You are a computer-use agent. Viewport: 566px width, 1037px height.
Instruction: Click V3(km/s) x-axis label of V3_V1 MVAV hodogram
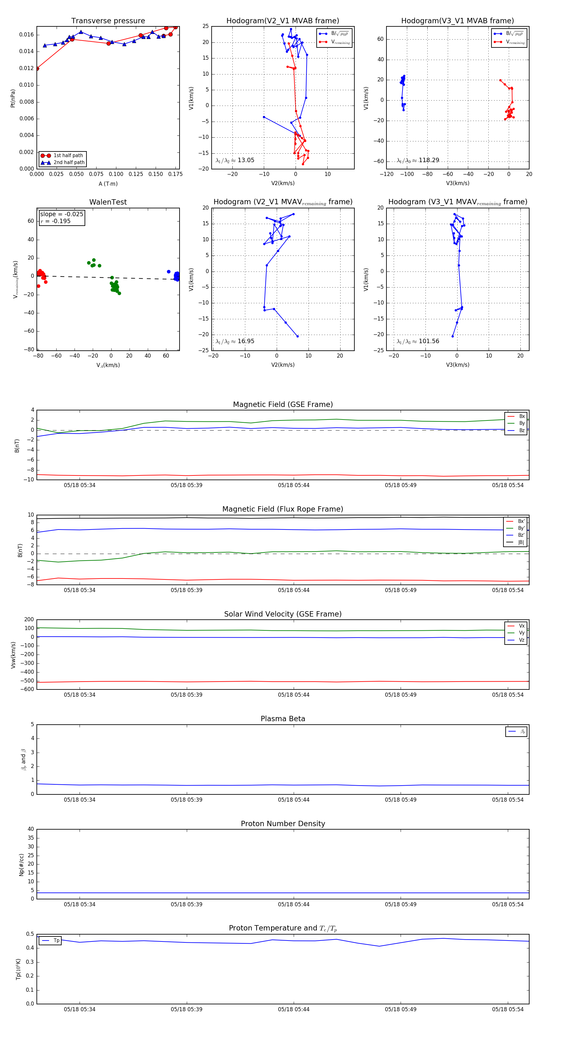pyautogui.click(x=458, y=365)
